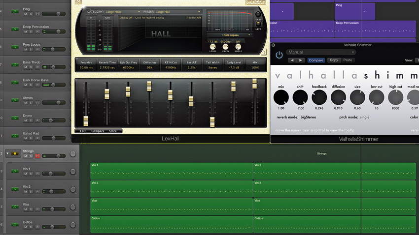Go to previous Valhalla Shimmer preset arrow
This screenshot has height=235, width=419.
pos(292,60)
